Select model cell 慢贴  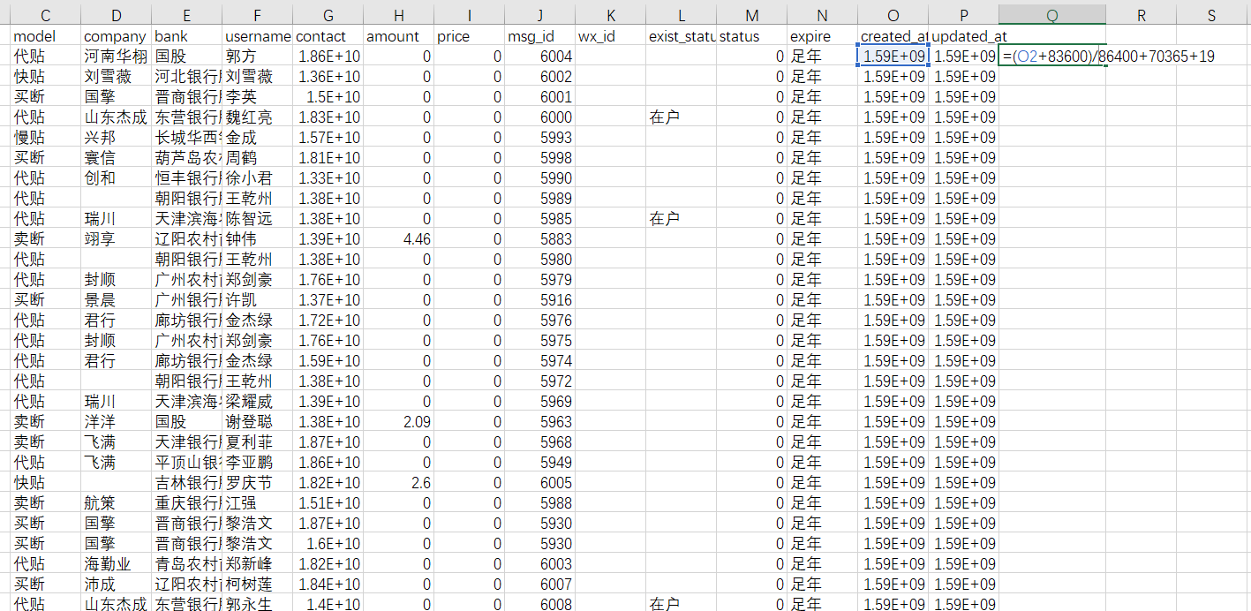point(45,138)
